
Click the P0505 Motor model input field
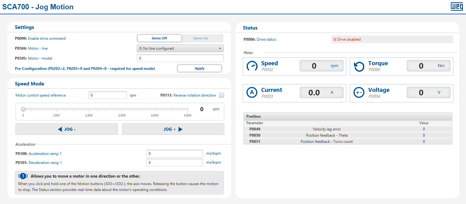point(180,58)
